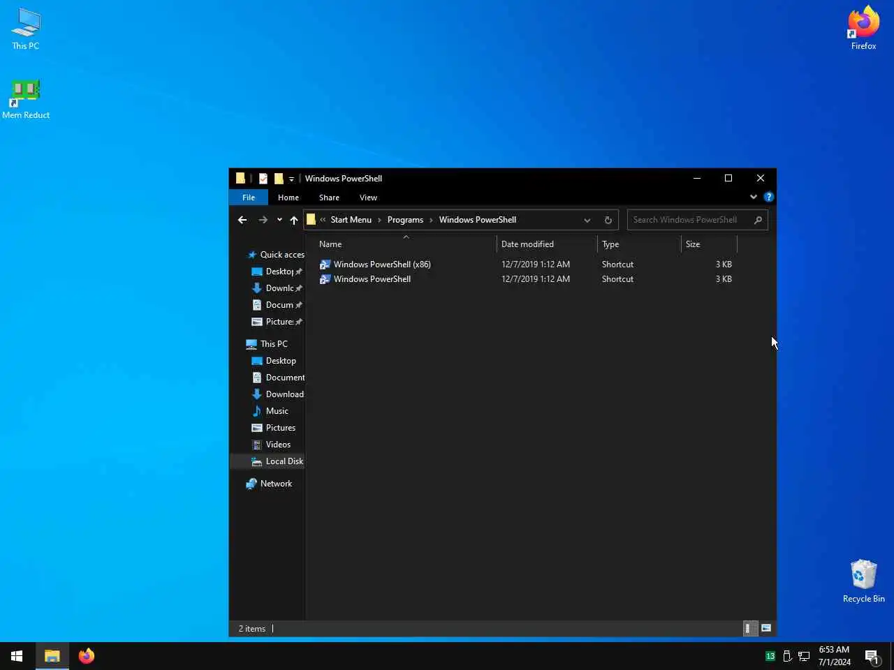This screenshot has height=670, width=894.
Task: Click the New folder quick access toolbar icon
Action: coord(278,179)
